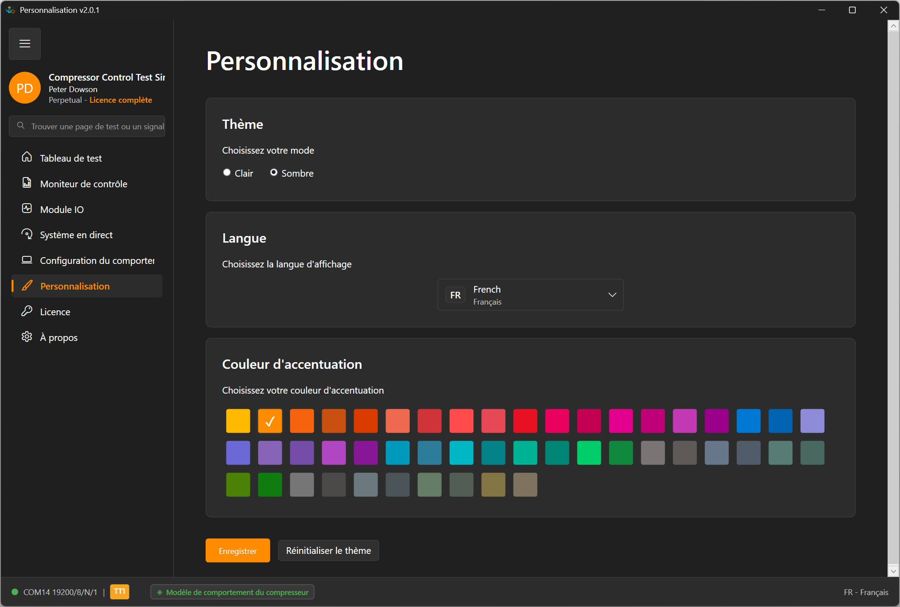The width and height of the screenshot is (900, 607).
Task: Open Moniteur de contrôle page
Action: 87,184
